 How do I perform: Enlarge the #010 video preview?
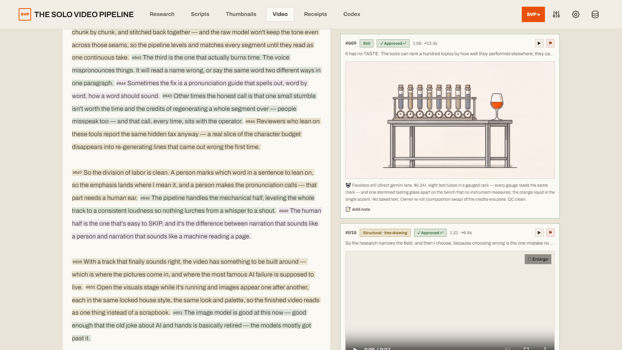(x=538, y=259)
